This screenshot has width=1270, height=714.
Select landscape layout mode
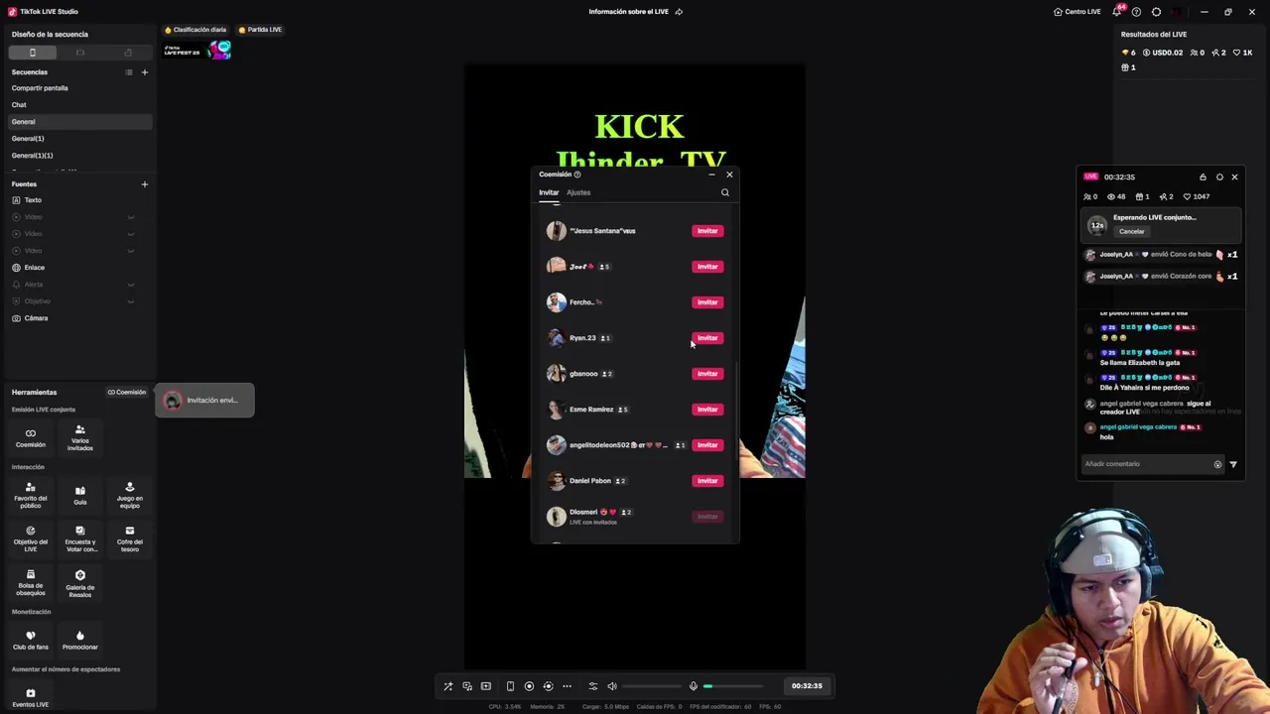pyautogui.click(x=80, y=53)
